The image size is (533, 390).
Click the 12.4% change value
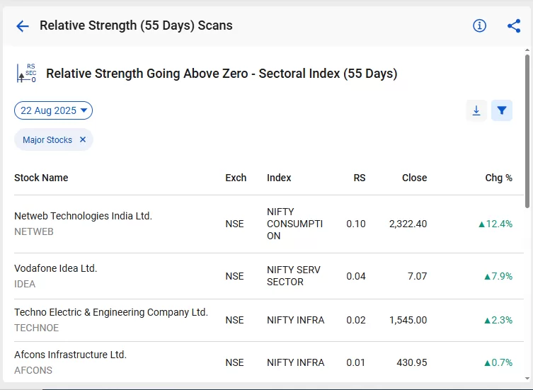coord(495,224)
